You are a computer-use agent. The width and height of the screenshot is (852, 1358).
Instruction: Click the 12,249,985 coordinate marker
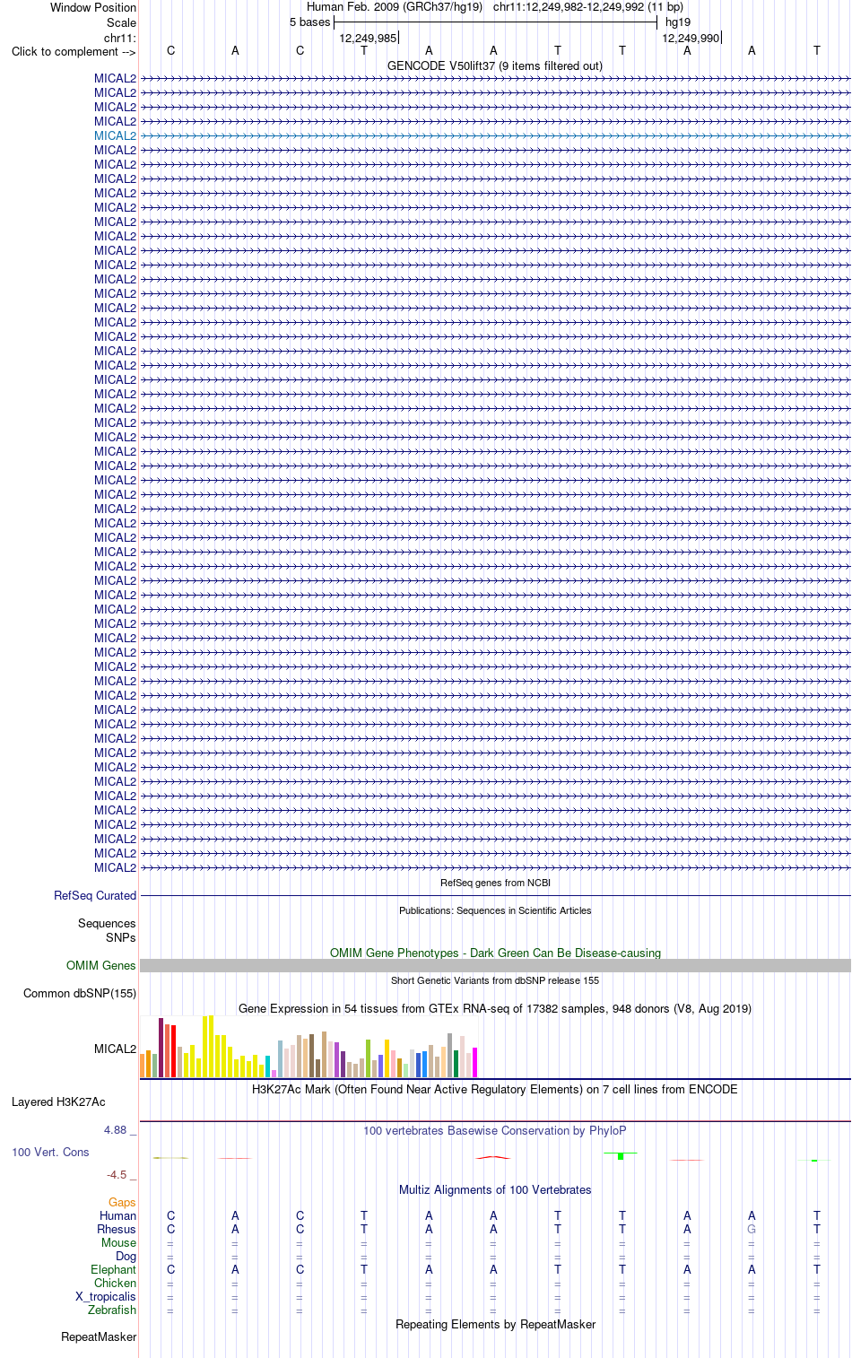368,38
